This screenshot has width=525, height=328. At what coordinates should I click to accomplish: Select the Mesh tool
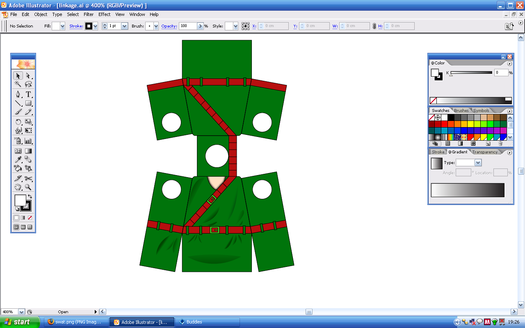[18, 150]
